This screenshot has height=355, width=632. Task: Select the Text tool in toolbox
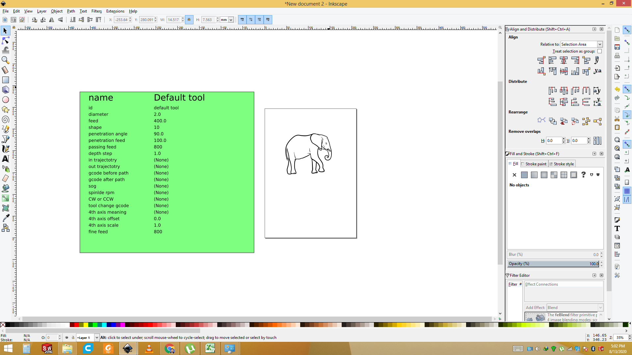(x=6, y=159)
